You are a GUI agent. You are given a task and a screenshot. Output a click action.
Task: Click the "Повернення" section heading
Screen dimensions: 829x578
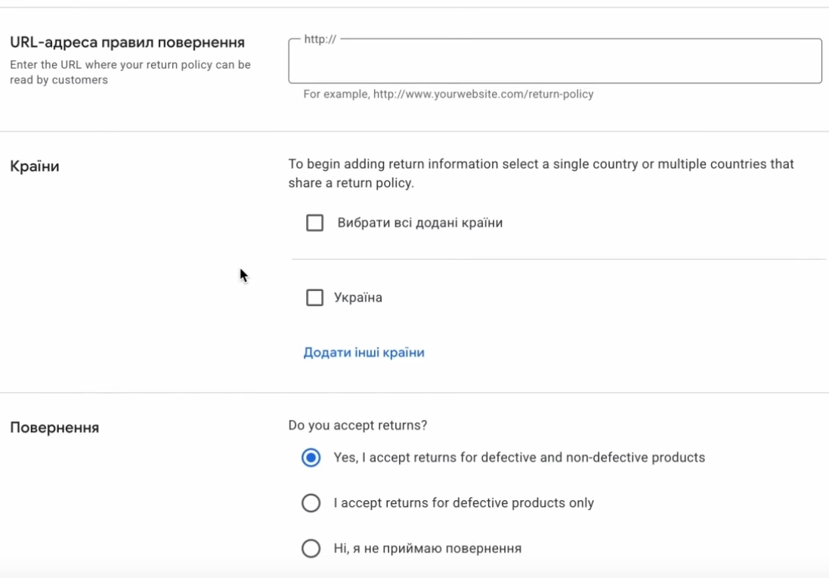(x=54, y=428)
